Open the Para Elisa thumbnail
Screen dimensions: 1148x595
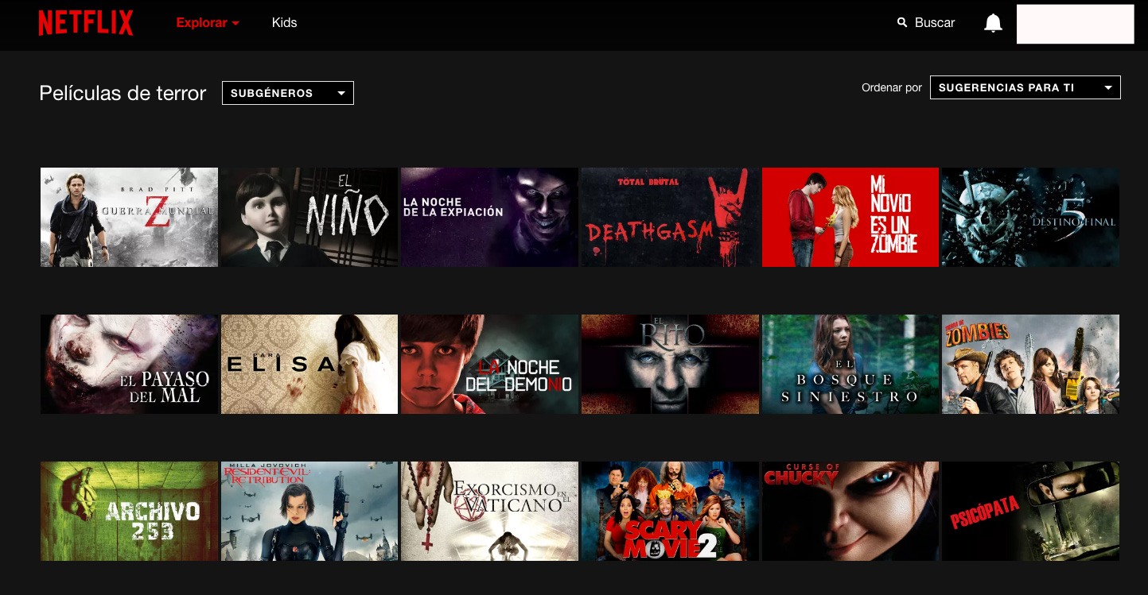point(309,364)
